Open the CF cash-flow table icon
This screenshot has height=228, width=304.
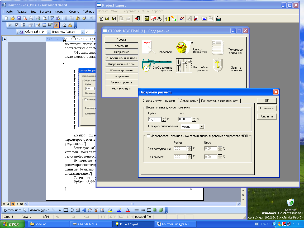(153, 19)
